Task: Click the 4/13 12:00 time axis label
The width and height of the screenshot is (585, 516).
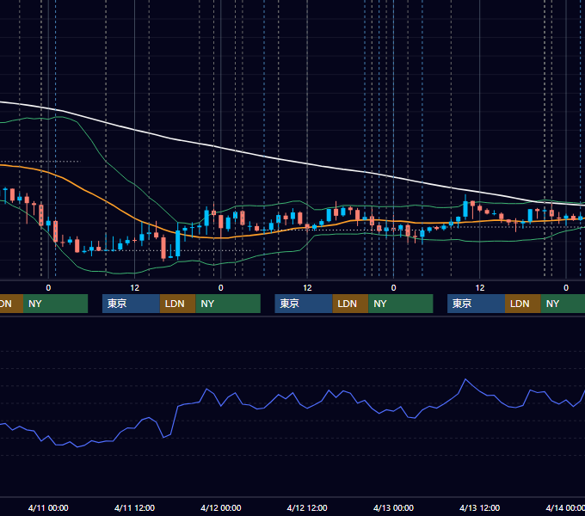Action: (x=479, y=507)
